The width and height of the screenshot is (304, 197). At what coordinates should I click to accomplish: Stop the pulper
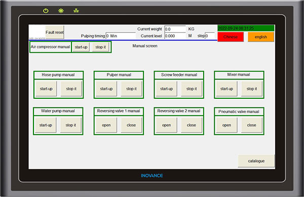coord(131,89)
